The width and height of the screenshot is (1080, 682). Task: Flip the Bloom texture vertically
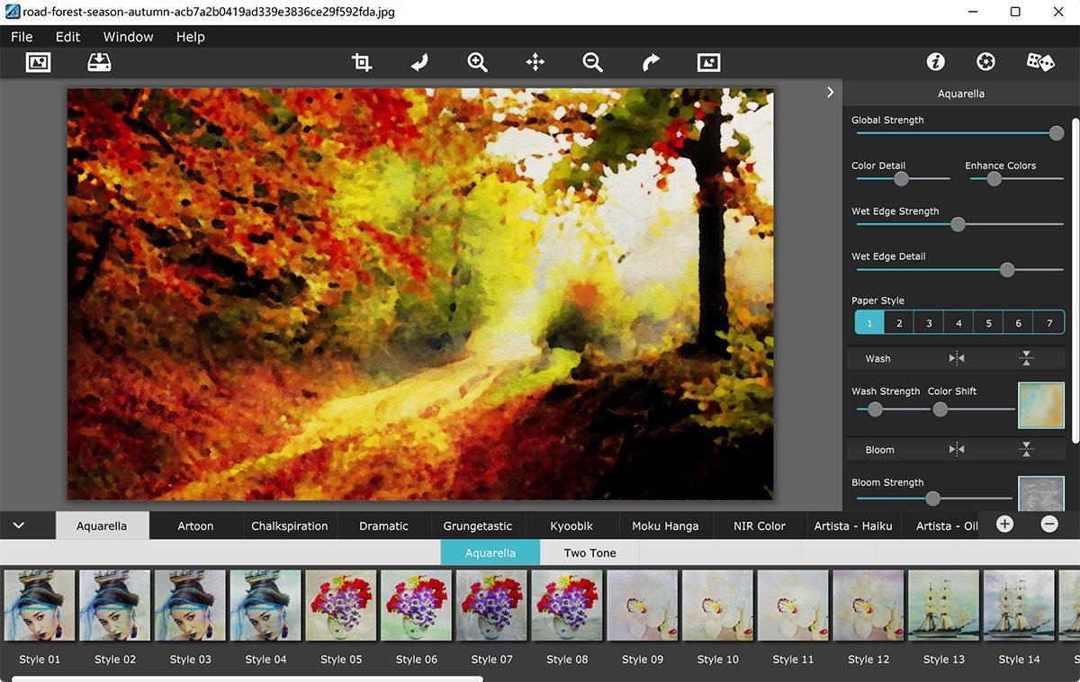click(x=1026, y=449)
